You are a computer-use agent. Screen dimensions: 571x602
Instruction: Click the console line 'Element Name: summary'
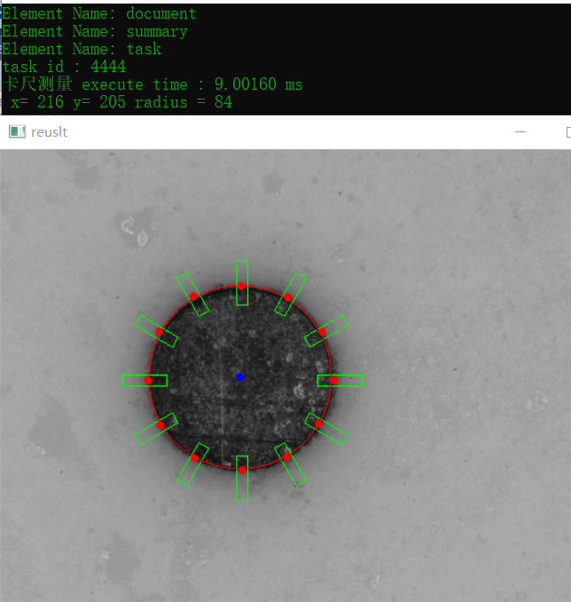95,31
